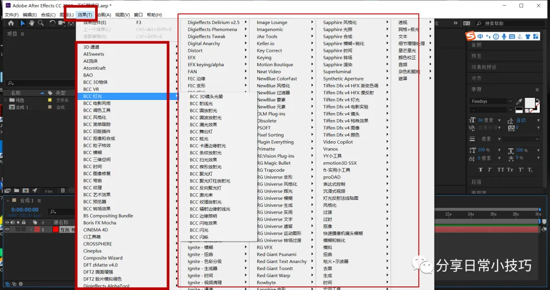Screen dimensions: 550x290
Task: Click the Home icon in the toolbar
Action: pyautogui.click(x=11, y=23)
